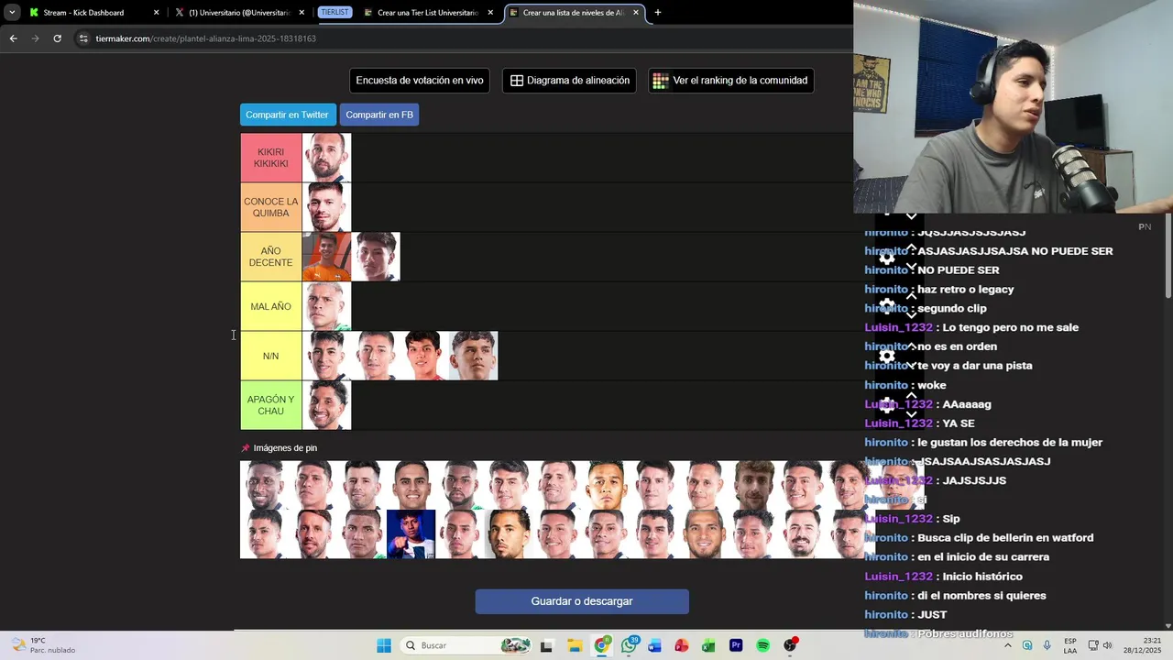Go forward in browser history
The width and height of the screenshot is (1173, 660).
[35, 38]
